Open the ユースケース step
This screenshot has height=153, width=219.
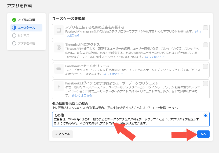(26, 28)
